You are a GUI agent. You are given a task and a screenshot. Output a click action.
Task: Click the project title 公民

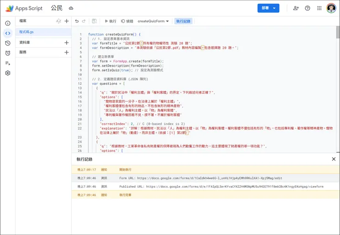click(x=57, y=8)
